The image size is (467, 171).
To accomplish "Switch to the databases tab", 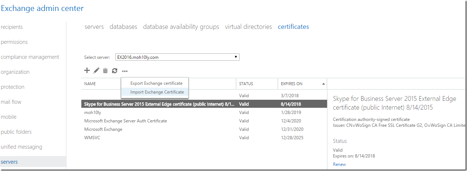I will pos(123,27).
